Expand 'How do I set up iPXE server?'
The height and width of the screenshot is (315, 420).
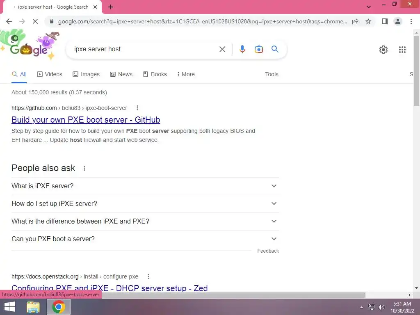coord(145,203)
